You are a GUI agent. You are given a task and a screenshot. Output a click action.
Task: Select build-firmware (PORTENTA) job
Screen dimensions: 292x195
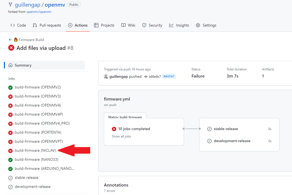pos(38,133)
